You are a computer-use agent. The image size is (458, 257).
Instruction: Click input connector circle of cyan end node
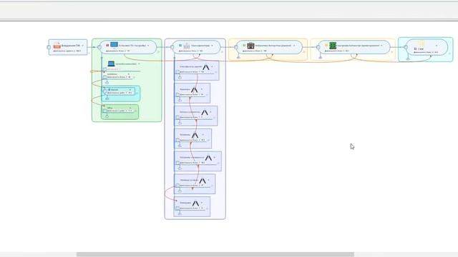tap(406, 47)
